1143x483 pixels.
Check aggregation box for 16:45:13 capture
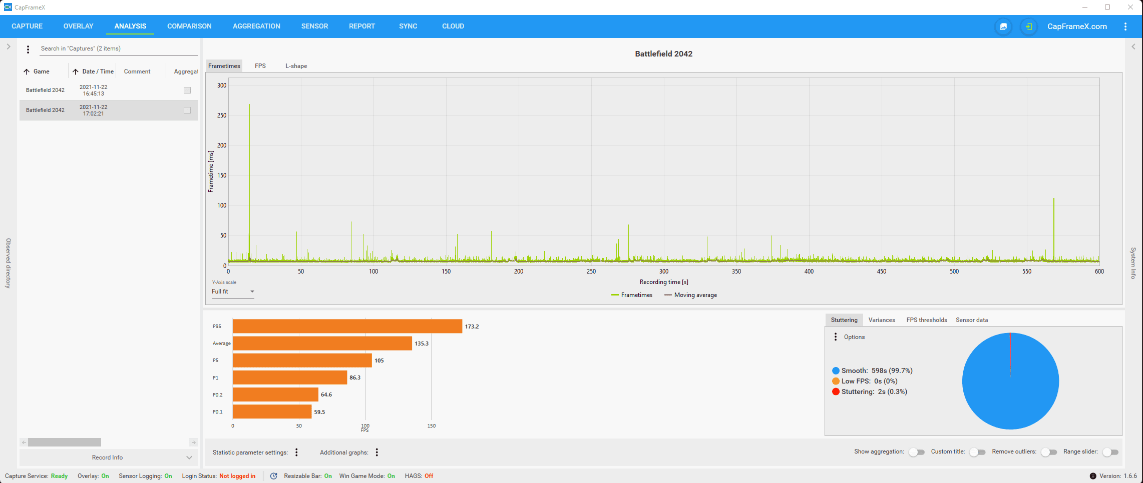(187, 90)
